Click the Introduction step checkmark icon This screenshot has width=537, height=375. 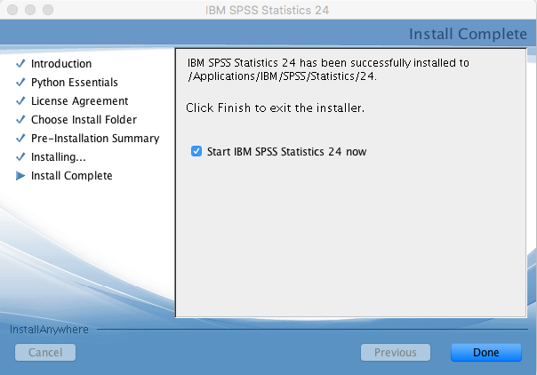(x=20, y=63)
